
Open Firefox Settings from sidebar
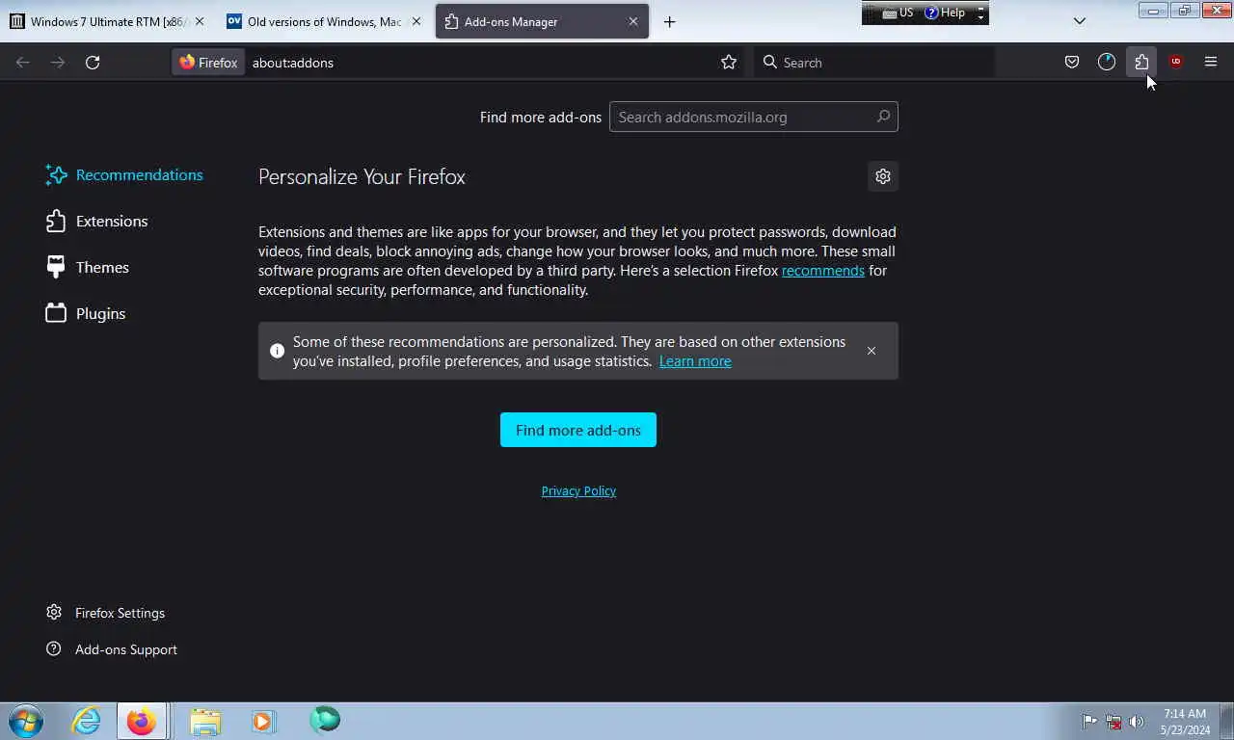click(x=106, y=613)
